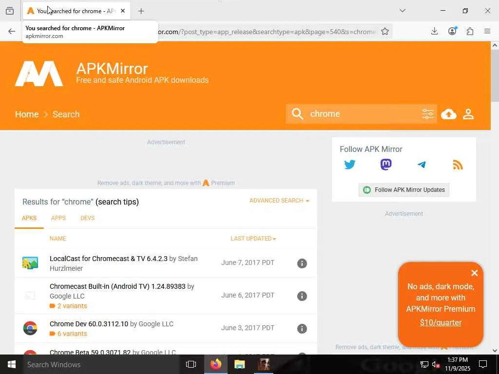Click the Chrome Dev app icon
499x374 pixels.
30,328
